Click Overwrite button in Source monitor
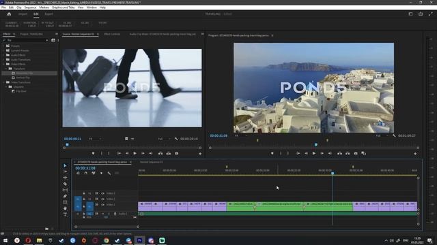Viewport: 437px width, 245px height. click(169, 153)
